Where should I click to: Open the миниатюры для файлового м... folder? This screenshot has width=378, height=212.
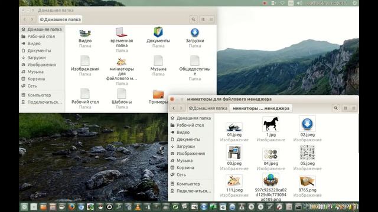[x=122, y=61]
